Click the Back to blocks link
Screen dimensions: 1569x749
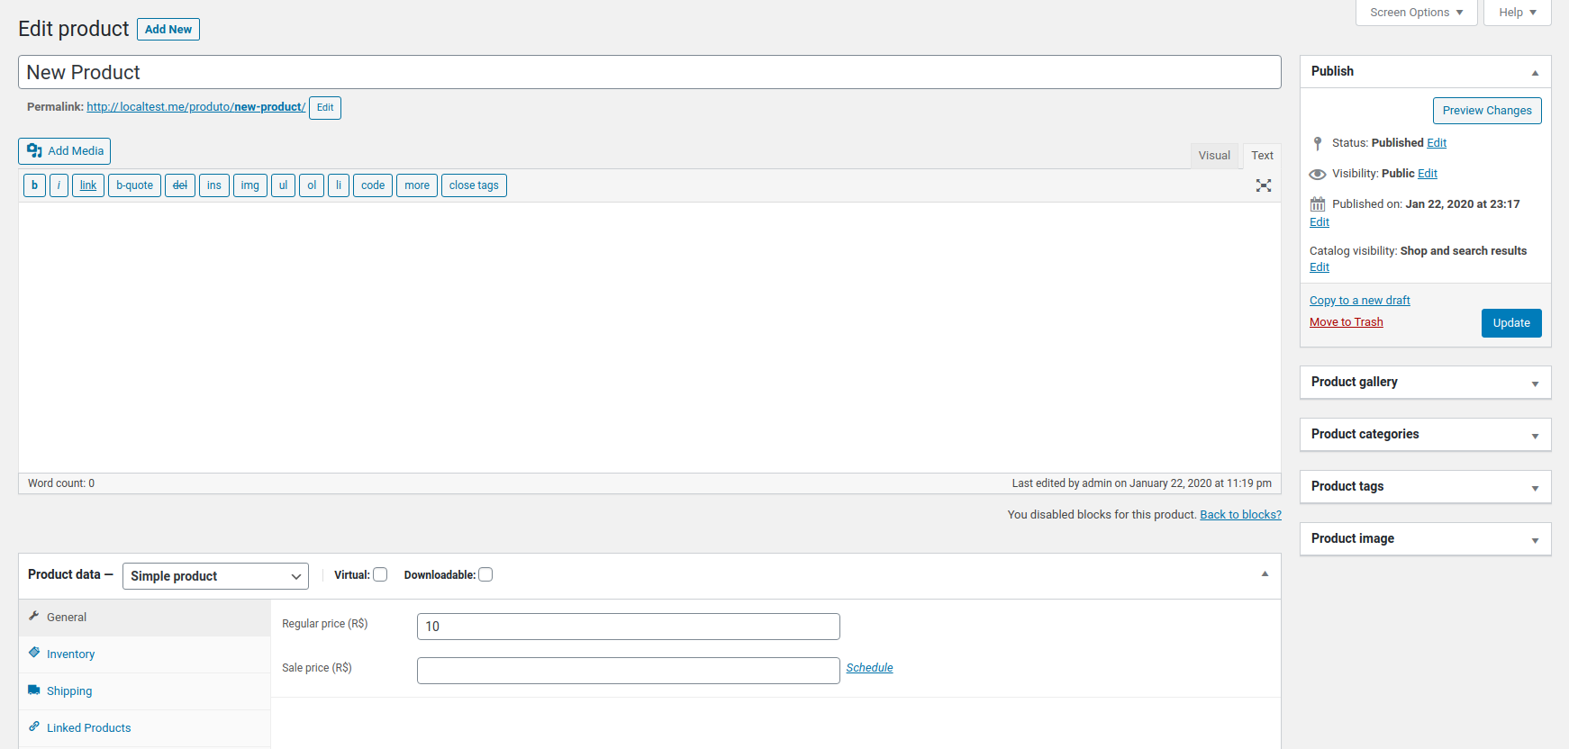[x=1240, y=515]
